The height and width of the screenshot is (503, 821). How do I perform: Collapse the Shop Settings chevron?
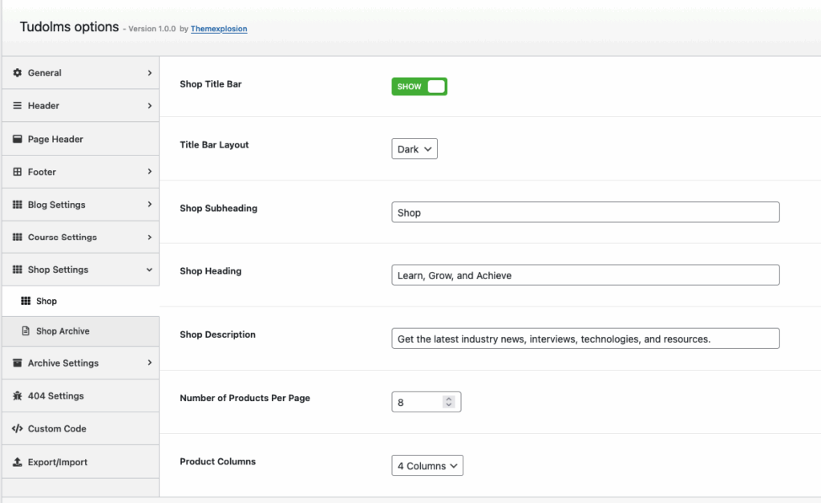[x=149, y=270]
